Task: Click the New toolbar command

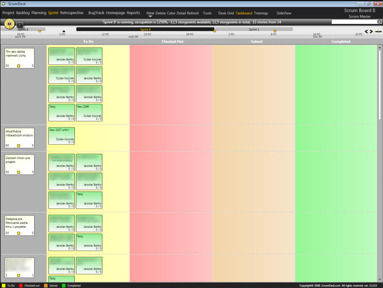Action: click(150, 13)
